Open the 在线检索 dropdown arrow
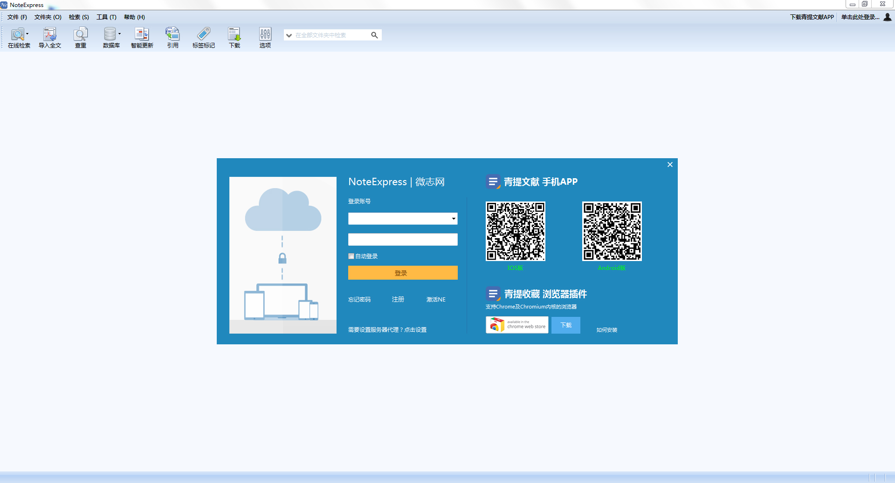This screenshot has width=895, height=483. [28, 34]
